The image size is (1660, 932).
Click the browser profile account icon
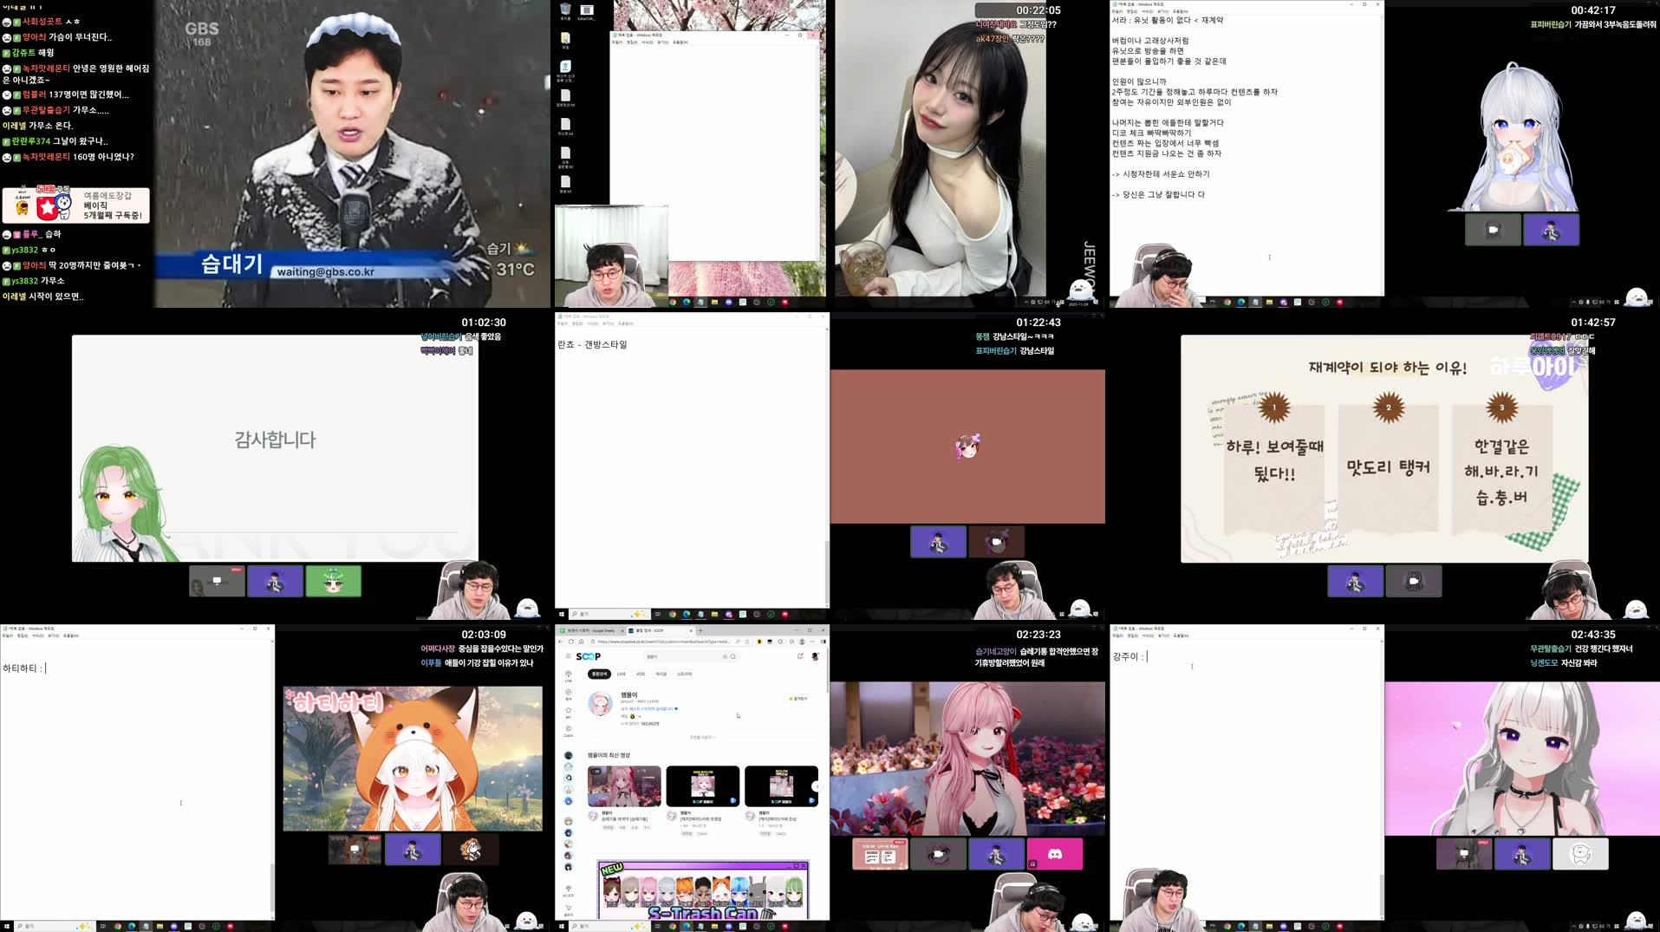tap(802, 642)
